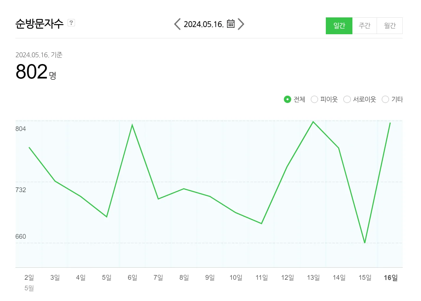The width and height of the screenshot is (421, 301).
Task: Click the 16일 data point on the chart
Action: [390, 123]
